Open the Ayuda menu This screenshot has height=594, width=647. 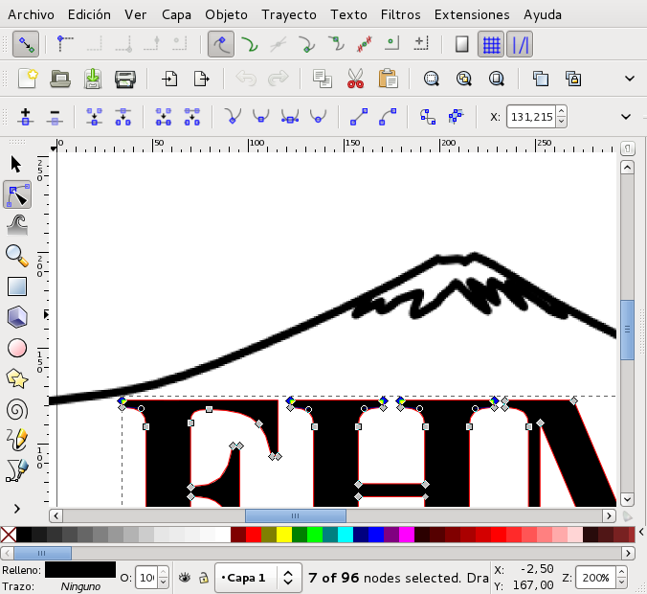tap(542, 15)
